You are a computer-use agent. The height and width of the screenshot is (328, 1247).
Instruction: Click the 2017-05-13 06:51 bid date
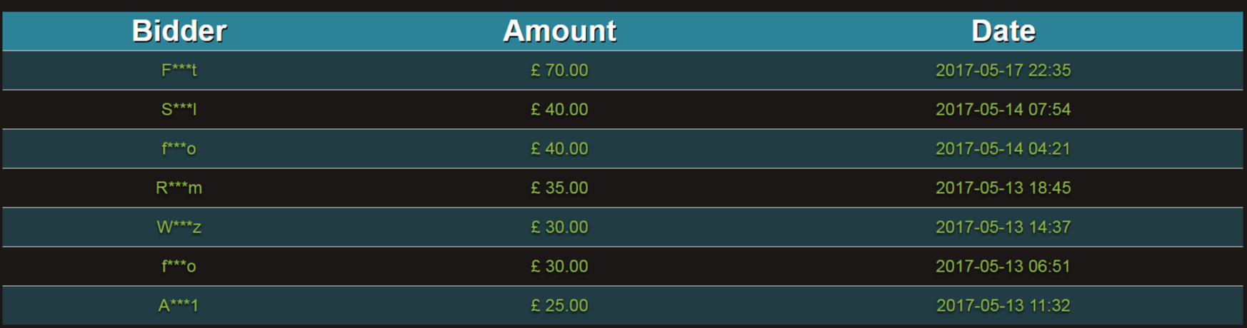click(1003, 267)
